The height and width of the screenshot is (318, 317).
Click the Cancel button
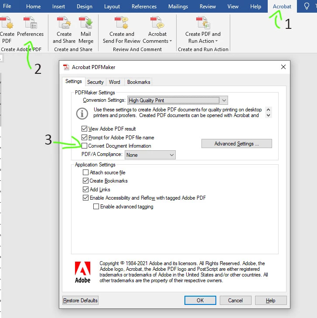click(x=235, y=301)
